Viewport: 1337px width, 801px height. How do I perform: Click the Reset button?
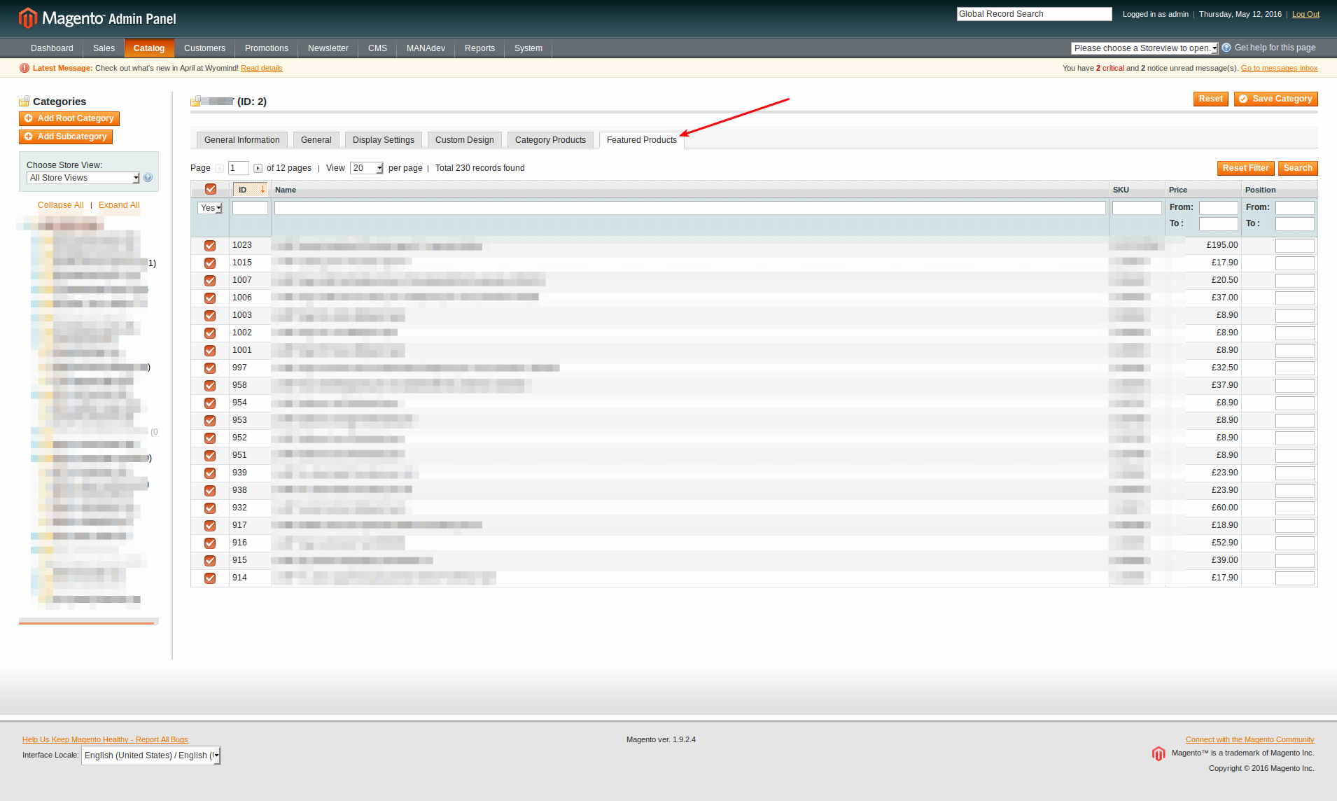click(x=1211, y=99)
